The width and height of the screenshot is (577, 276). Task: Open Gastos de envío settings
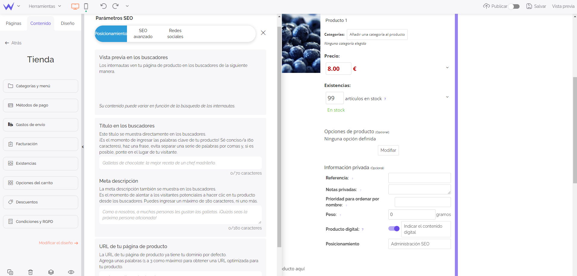[x=41, y=125]
